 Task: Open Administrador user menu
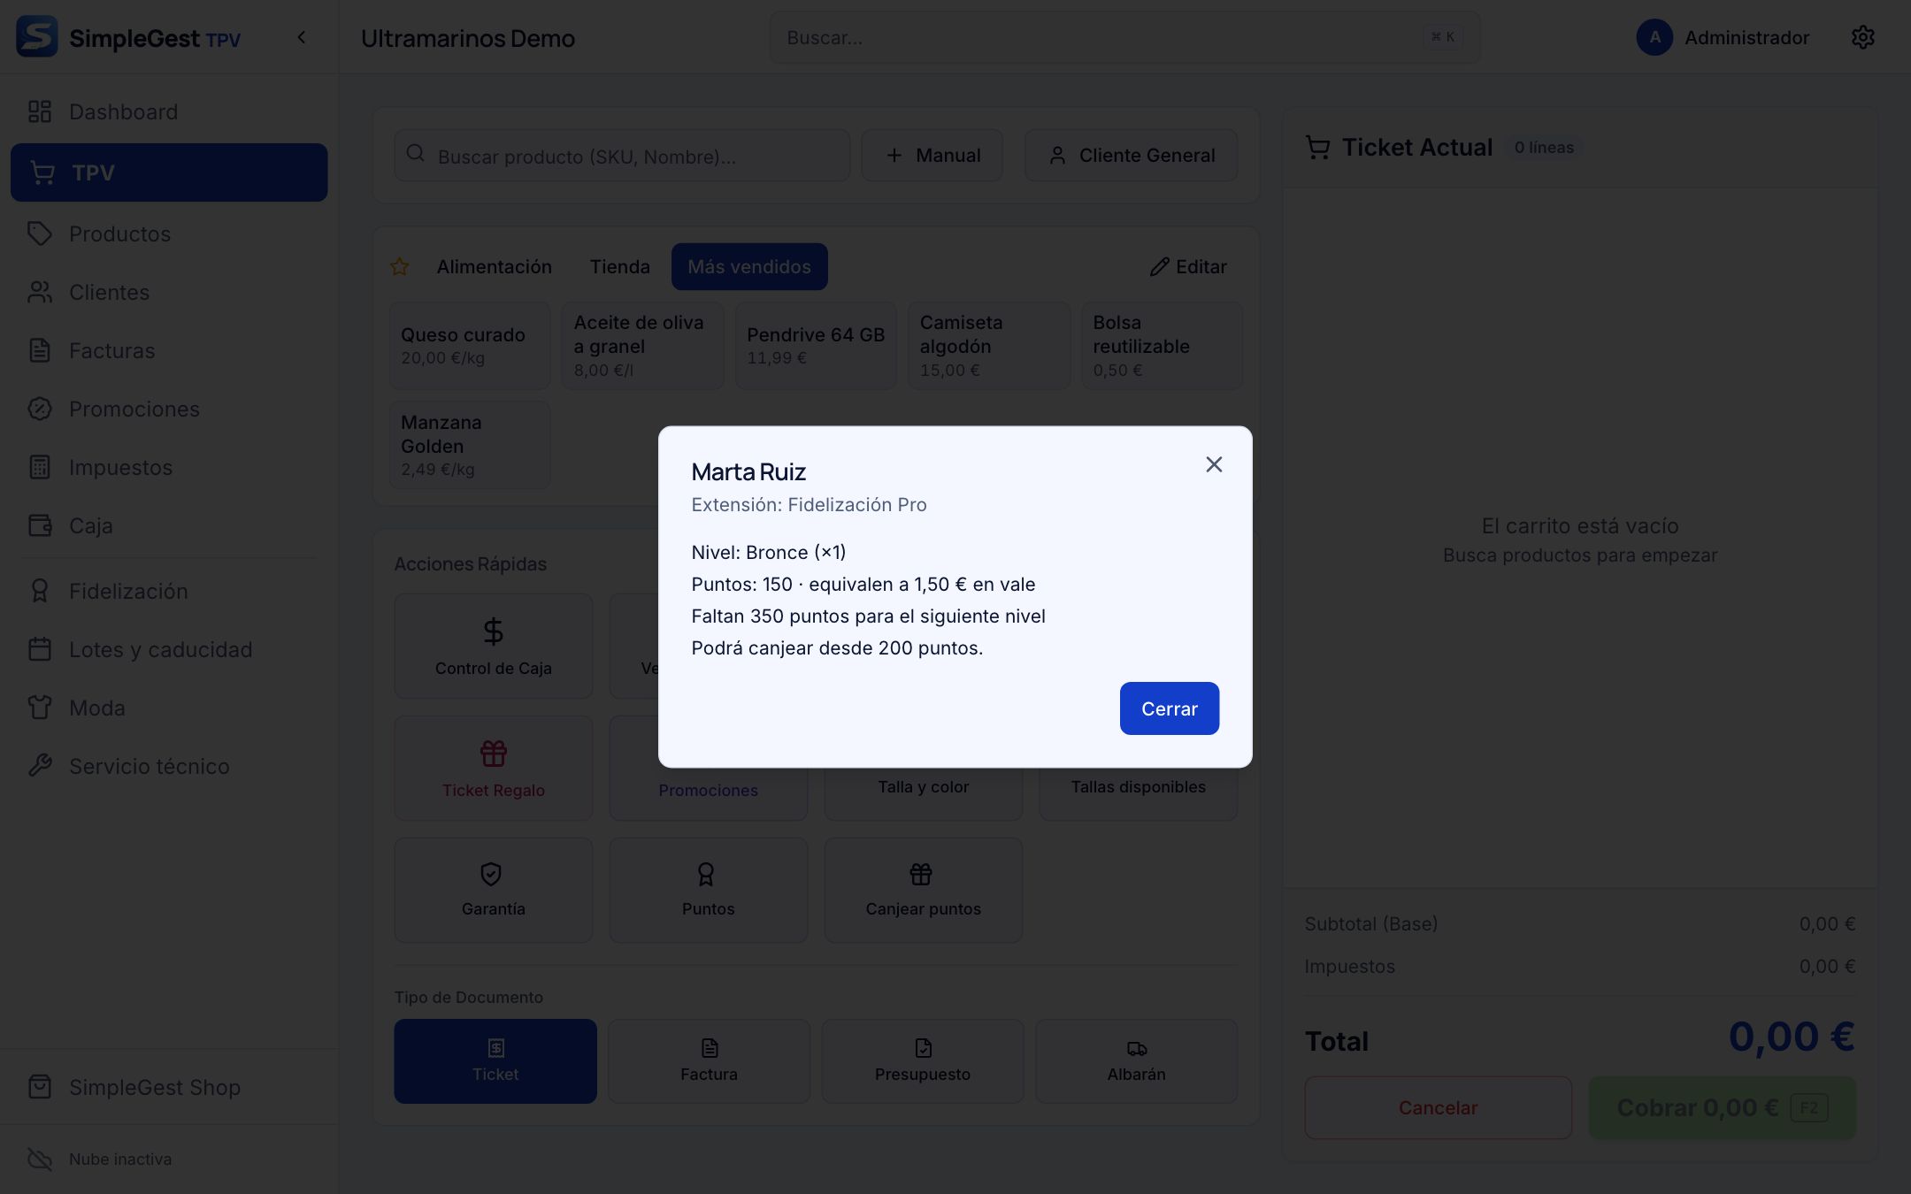[1723, 37]
